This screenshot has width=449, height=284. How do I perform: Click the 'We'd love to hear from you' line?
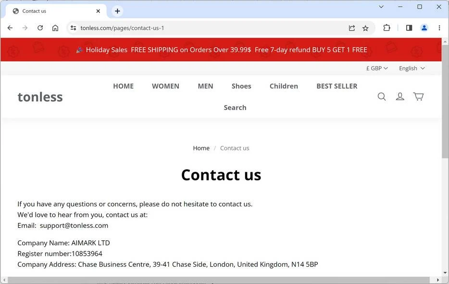pyautogui.click(x=83, y=215)
